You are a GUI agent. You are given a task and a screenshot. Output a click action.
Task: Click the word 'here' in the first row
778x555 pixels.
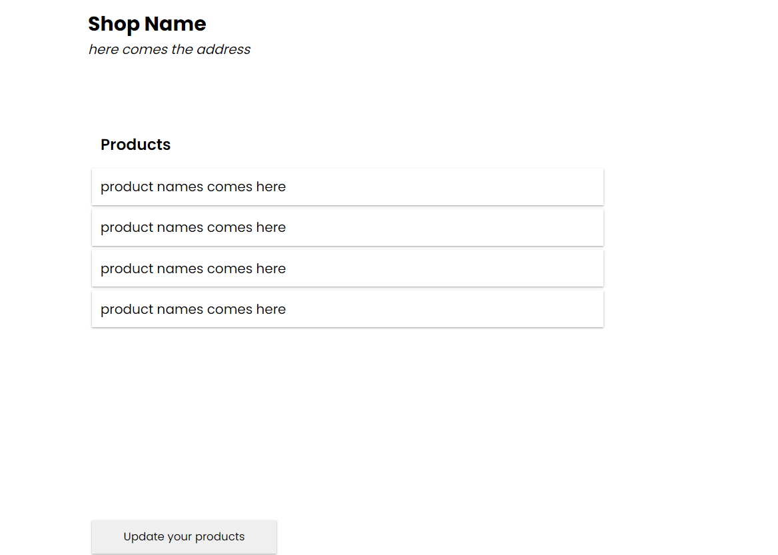click(271, 187)
